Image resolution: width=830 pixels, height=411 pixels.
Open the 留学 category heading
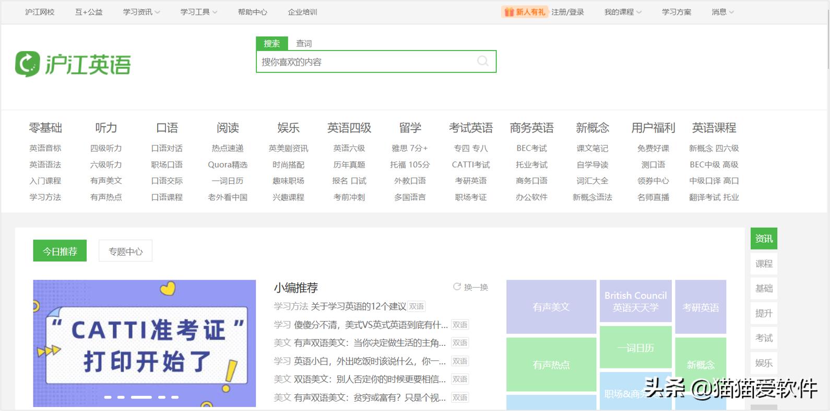[410, 128]
